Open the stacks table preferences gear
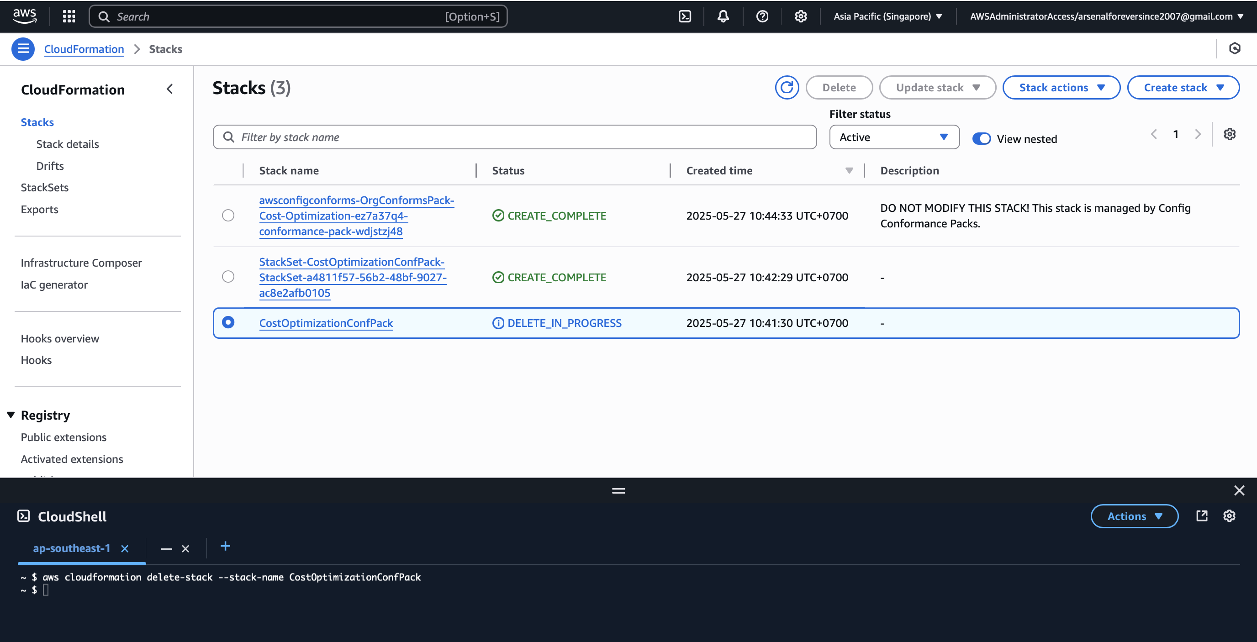Screen dimensions: 1257x642 point(1229,134)
